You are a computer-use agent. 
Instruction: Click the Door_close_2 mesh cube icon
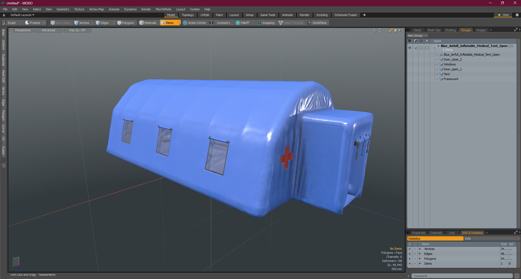click(x=441, y=59)
